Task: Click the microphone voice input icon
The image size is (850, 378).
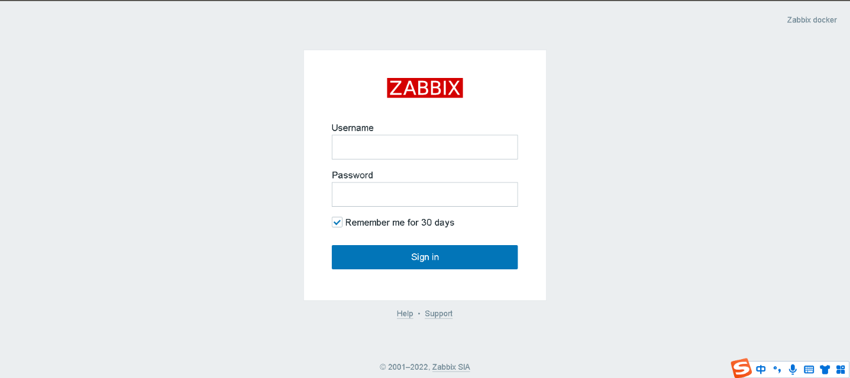Action: pos(793,370)
